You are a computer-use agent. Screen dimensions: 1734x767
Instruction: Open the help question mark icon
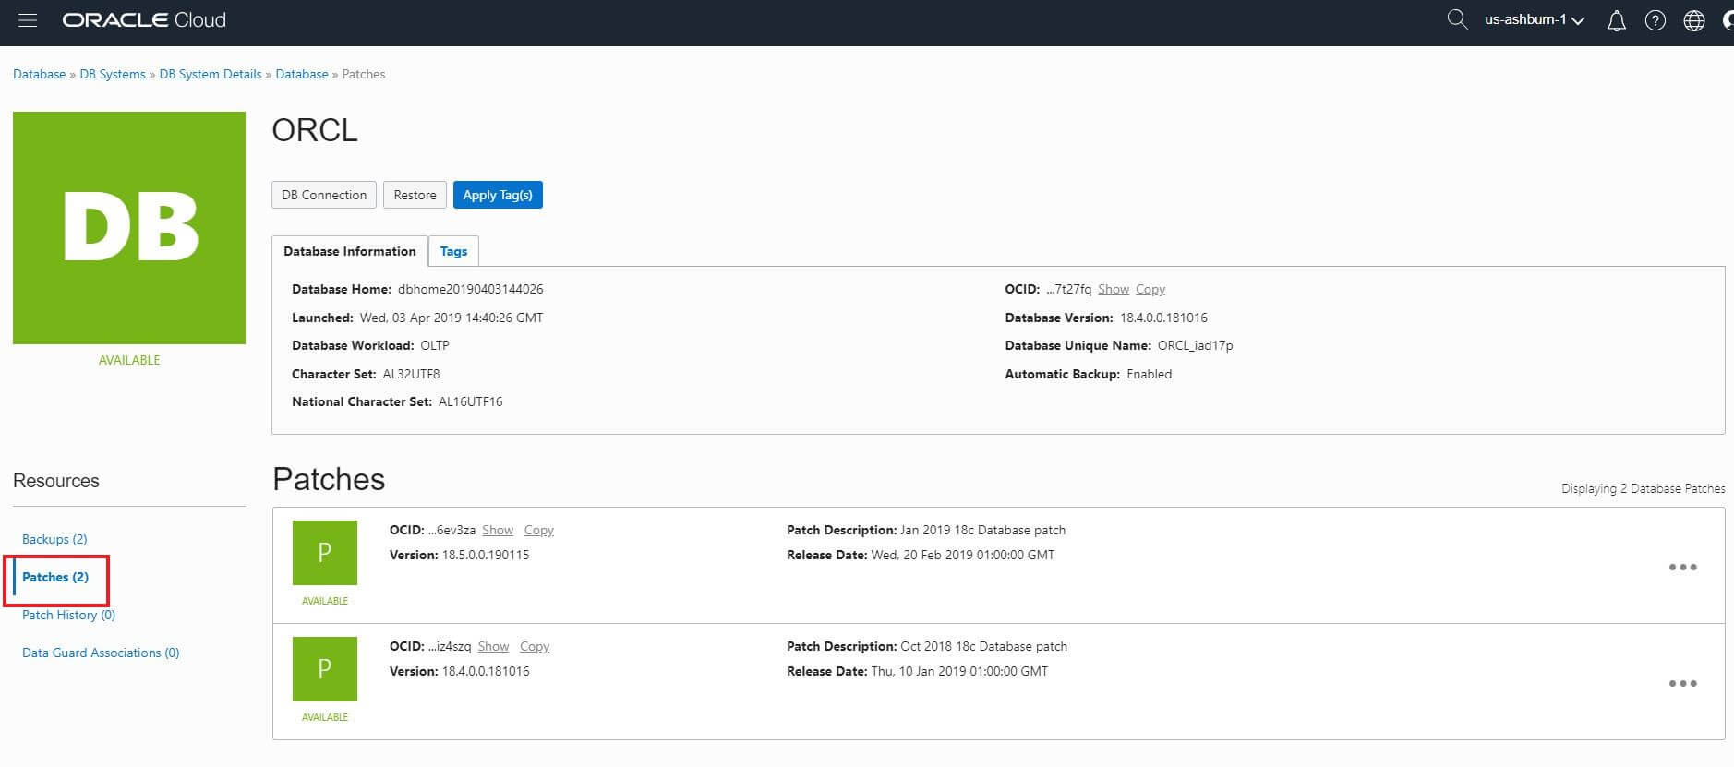1656,20
